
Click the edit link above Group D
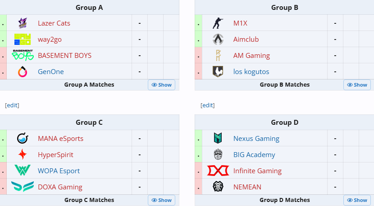point(208,105)
